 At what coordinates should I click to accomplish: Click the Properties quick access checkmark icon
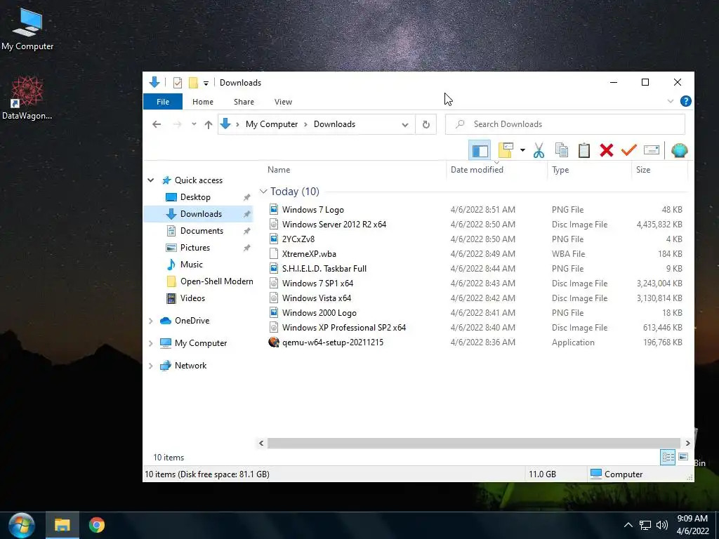coord(178,83)
